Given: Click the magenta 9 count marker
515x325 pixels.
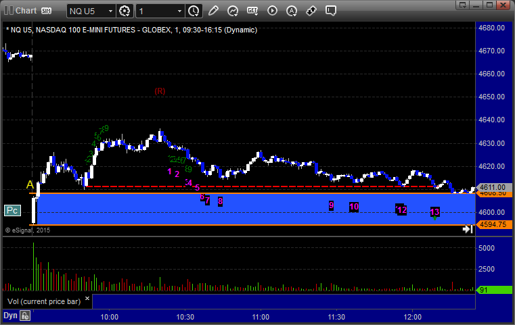Looking at the screenshot, I should (x=331, y=205).
